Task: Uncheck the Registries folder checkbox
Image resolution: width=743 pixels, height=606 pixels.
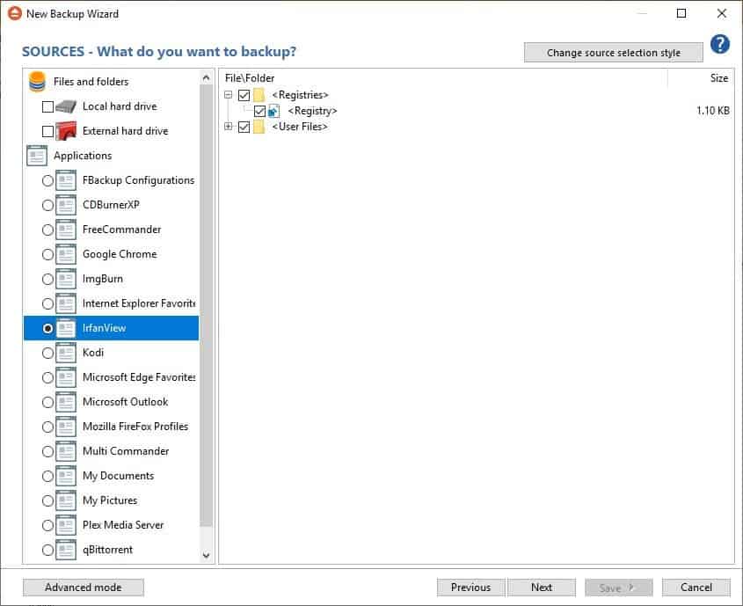Action: [x=244, y=95]
